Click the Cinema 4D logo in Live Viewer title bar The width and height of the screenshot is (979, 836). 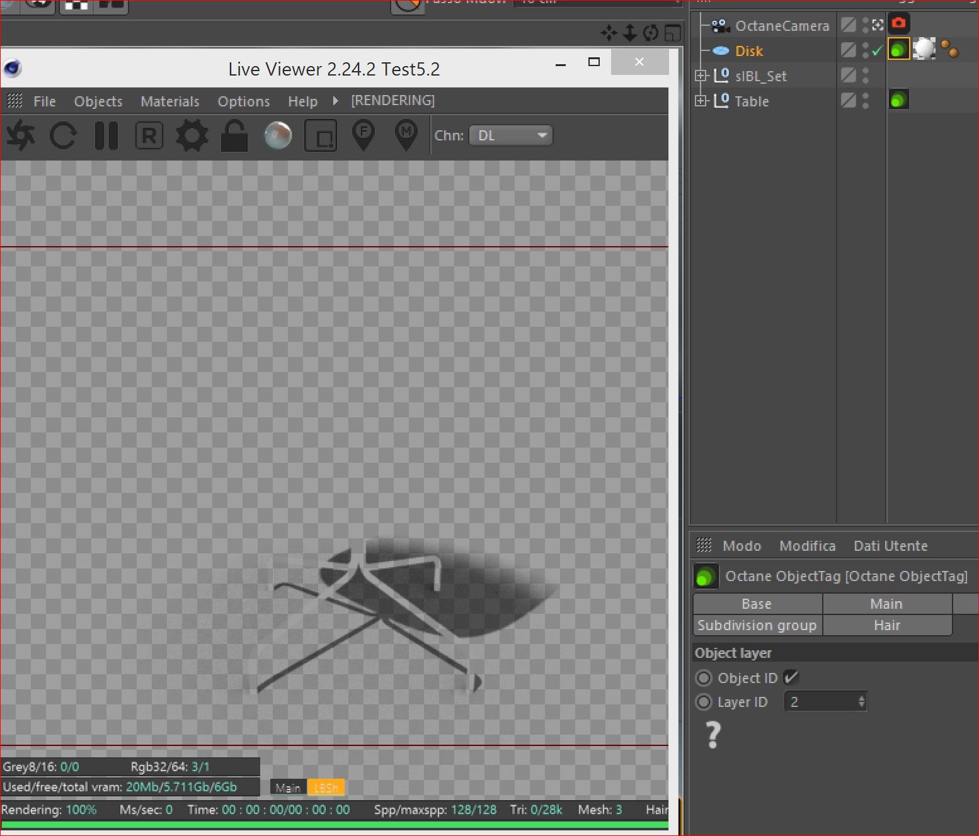(13, 68)
